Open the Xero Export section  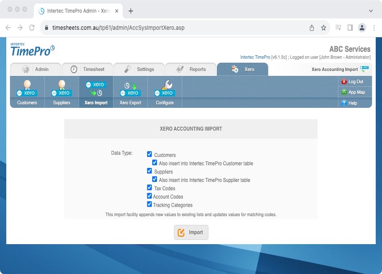pyautogui.click(x=130, y=92)
